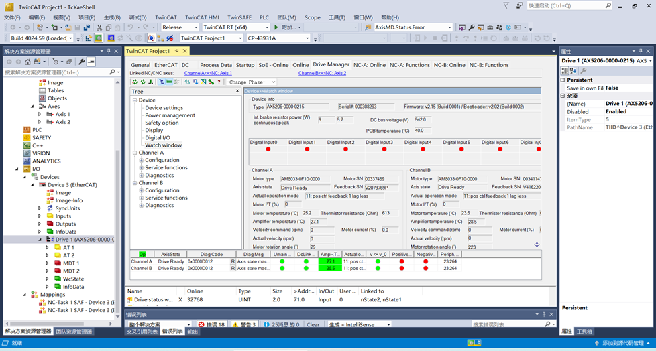
Task: Click the feedback icon beside Quick Launch
Action: point(519,6)
